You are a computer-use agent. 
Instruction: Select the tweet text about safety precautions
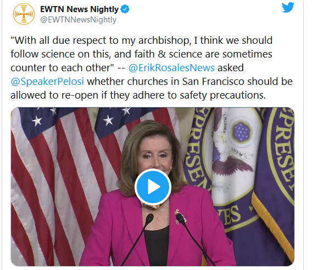coord(138,95)
